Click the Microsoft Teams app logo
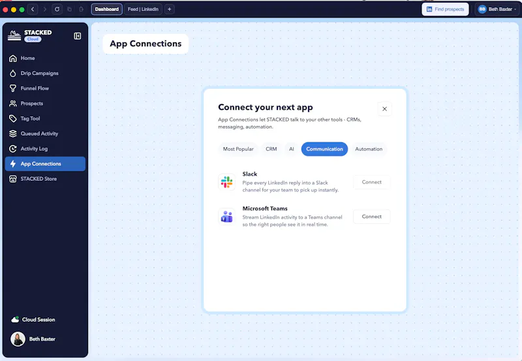This screenshot has width=522, height=361. click(226, 217)
